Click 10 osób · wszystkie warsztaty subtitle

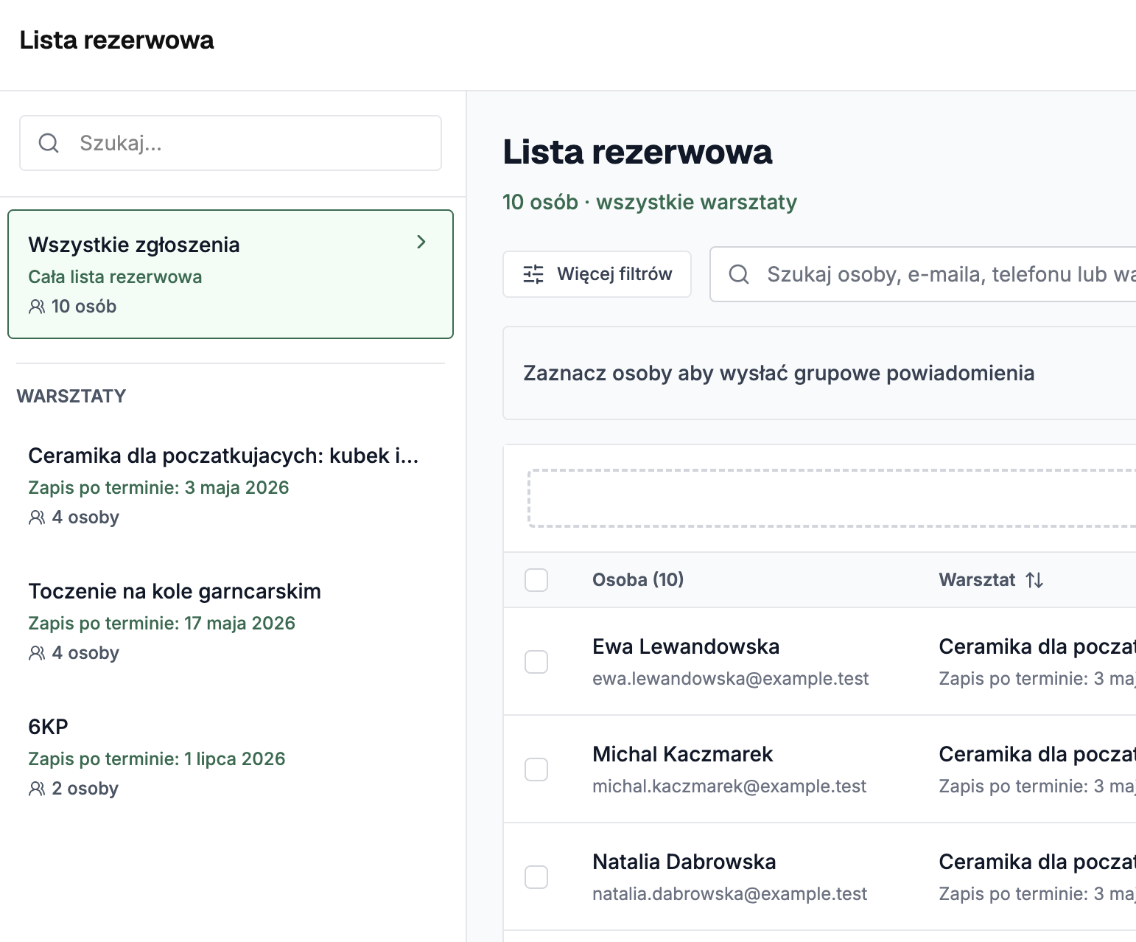pyautogui.click(x=650, y=202)
